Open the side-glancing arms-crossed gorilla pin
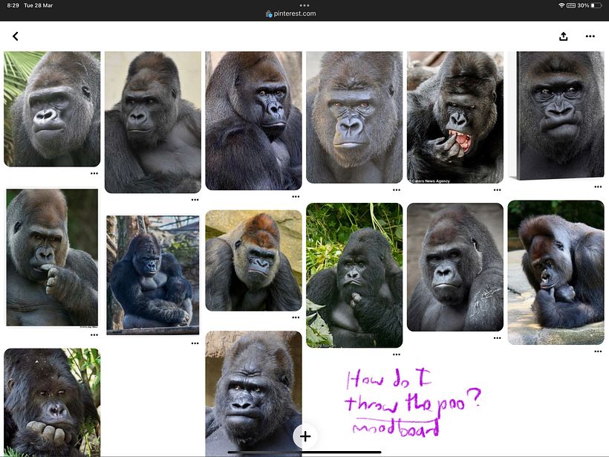 tap(253, 120)
